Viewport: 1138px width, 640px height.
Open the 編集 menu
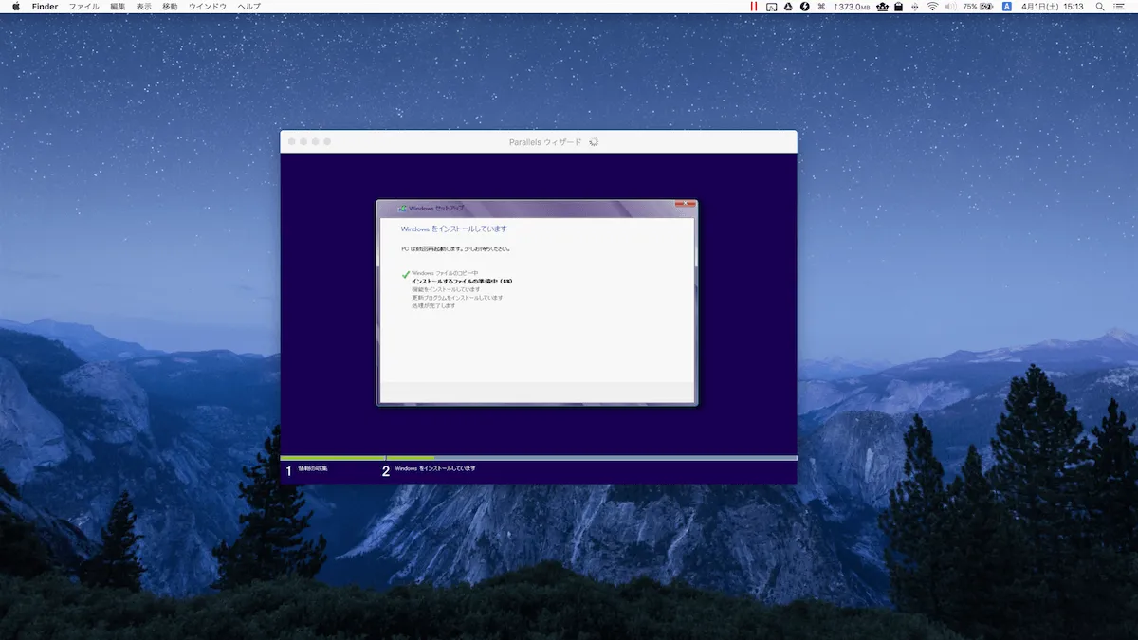coord(118,7)
